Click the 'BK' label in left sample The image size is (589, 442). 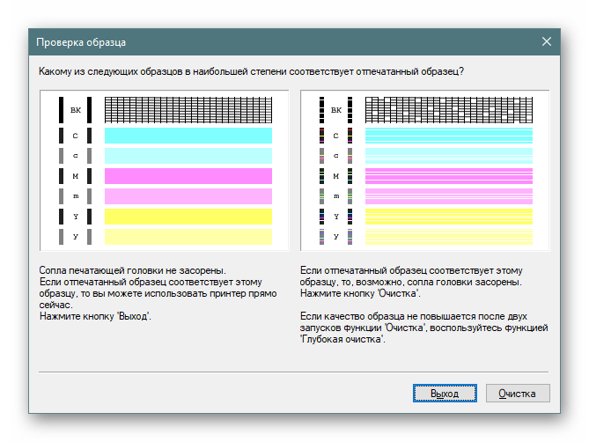point(75,110)
